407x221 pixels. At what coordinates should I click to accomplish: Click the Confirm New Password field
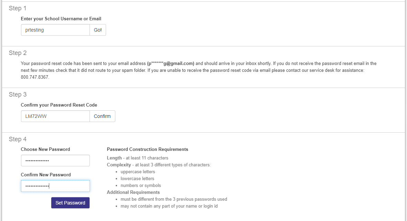coord(55,186)
